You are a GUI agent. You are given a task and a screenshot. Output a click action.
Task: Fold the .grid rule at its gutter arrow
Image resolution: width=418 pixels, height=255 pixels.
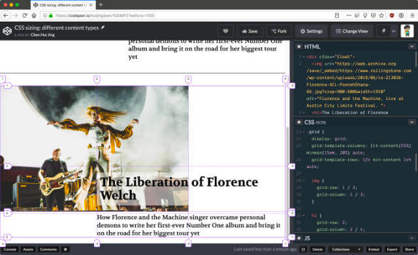coord(303,132)
